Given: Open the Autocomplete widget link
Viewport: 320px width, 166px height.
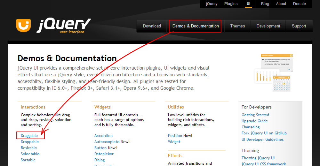Looking at the screenshot, I should point(107,142).
